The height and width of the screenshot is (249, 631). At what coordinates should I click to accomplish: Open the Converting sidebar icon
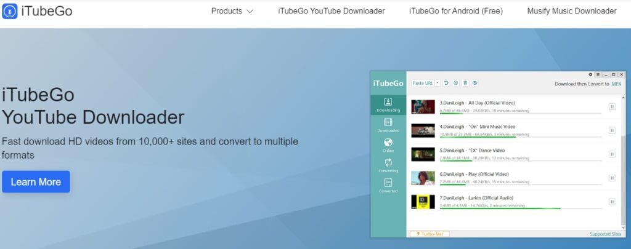pos(388,162)
